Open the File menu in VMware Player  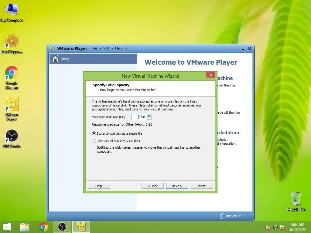pyautogui.click(x=94, y=48)
